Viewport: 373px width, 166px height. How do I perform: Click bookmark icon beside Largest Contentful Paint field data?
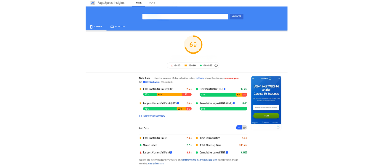[178, 103]
